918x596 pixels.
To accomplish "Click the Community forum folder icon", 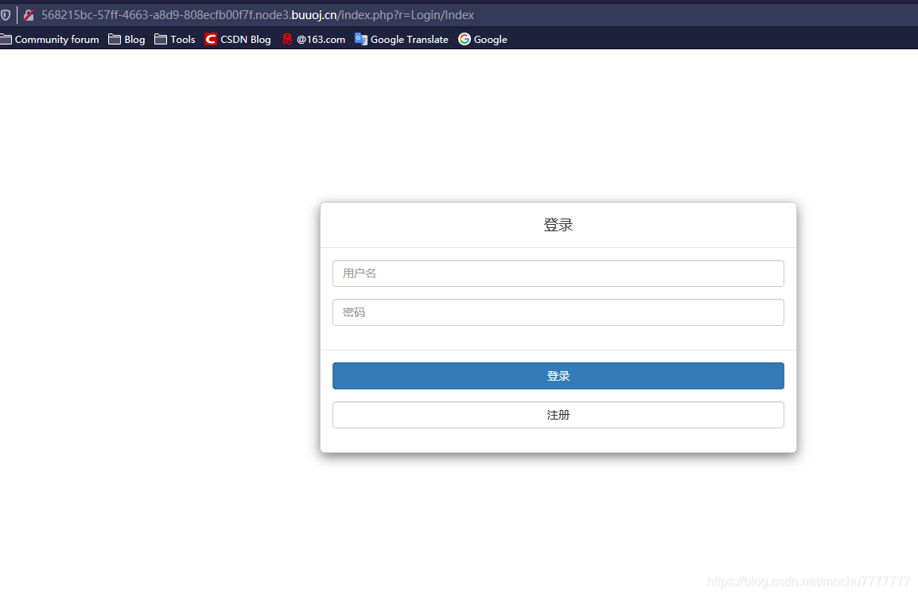I will click(x=6, y=39).
